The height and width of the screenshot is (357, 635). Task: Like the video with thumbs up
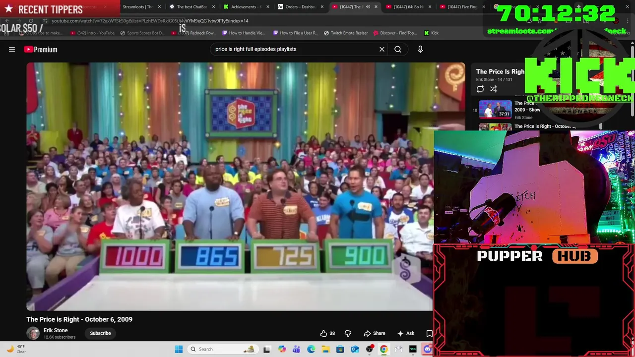tap(327, 333)
